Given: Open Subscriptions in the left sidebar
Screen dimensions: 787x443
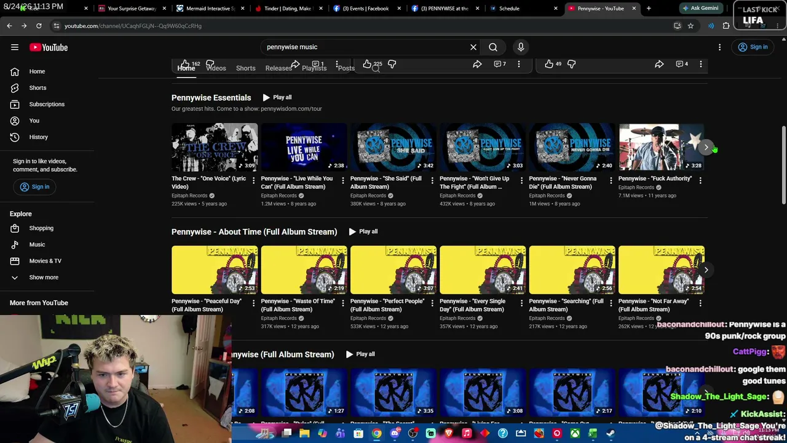Looking at the screenshot, I should (47, 104).
